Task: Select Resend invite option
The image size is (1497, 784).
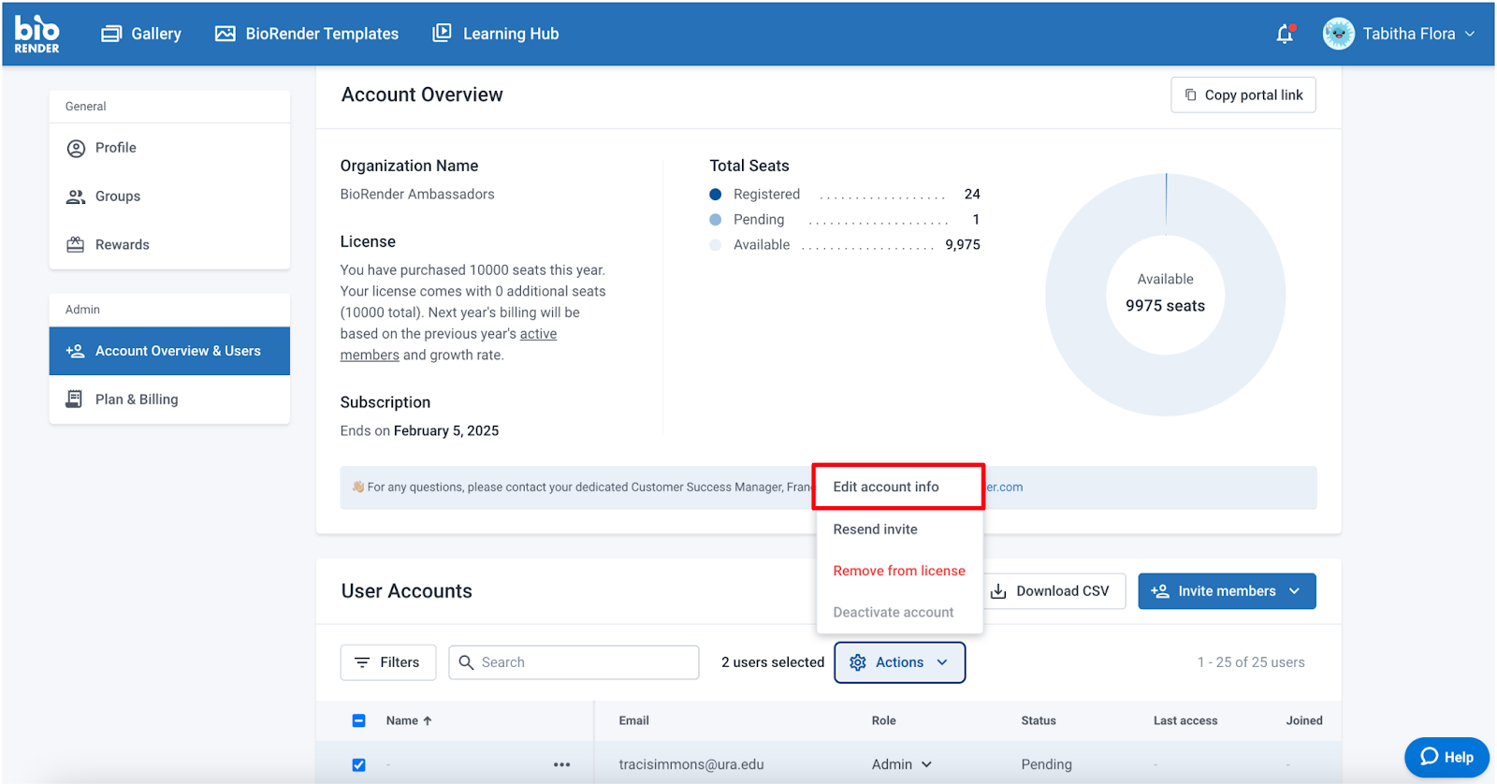Action: 876,530
